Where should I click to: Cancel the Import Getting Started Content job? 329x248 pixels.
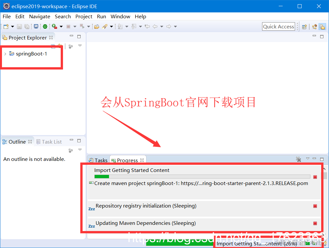[315, 177]
